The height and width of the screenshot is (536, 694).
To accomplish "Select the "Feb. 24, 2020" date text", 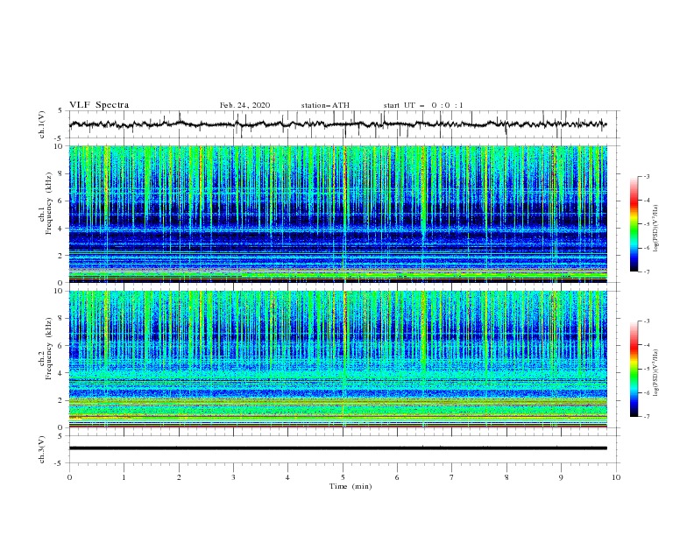I will click(244, 105).
